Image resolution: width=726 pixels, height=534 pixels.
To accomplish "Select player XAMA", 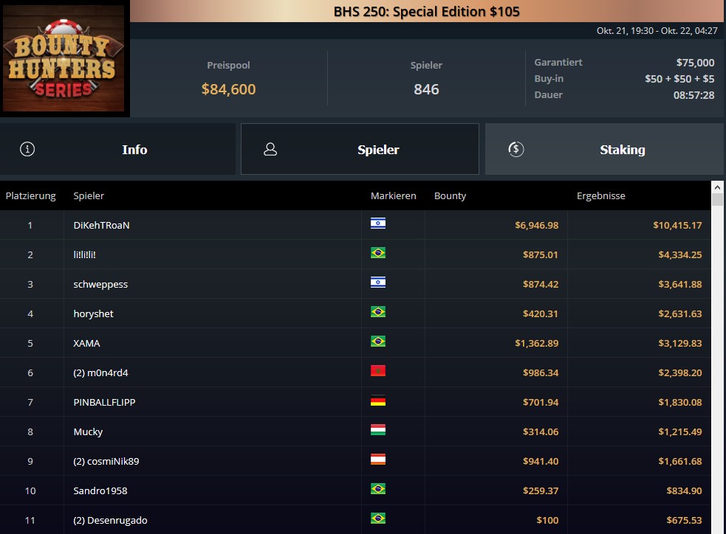I will [x=86, y=343].
